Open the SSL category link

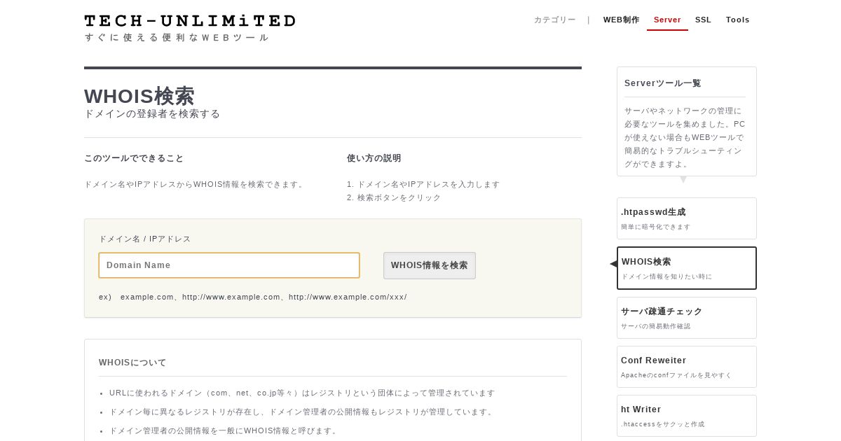point(703,20)
